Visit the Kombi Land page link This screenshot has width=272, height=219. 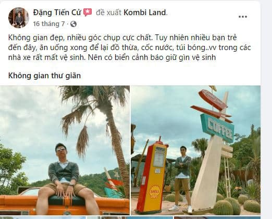click(x=145, y=13)
